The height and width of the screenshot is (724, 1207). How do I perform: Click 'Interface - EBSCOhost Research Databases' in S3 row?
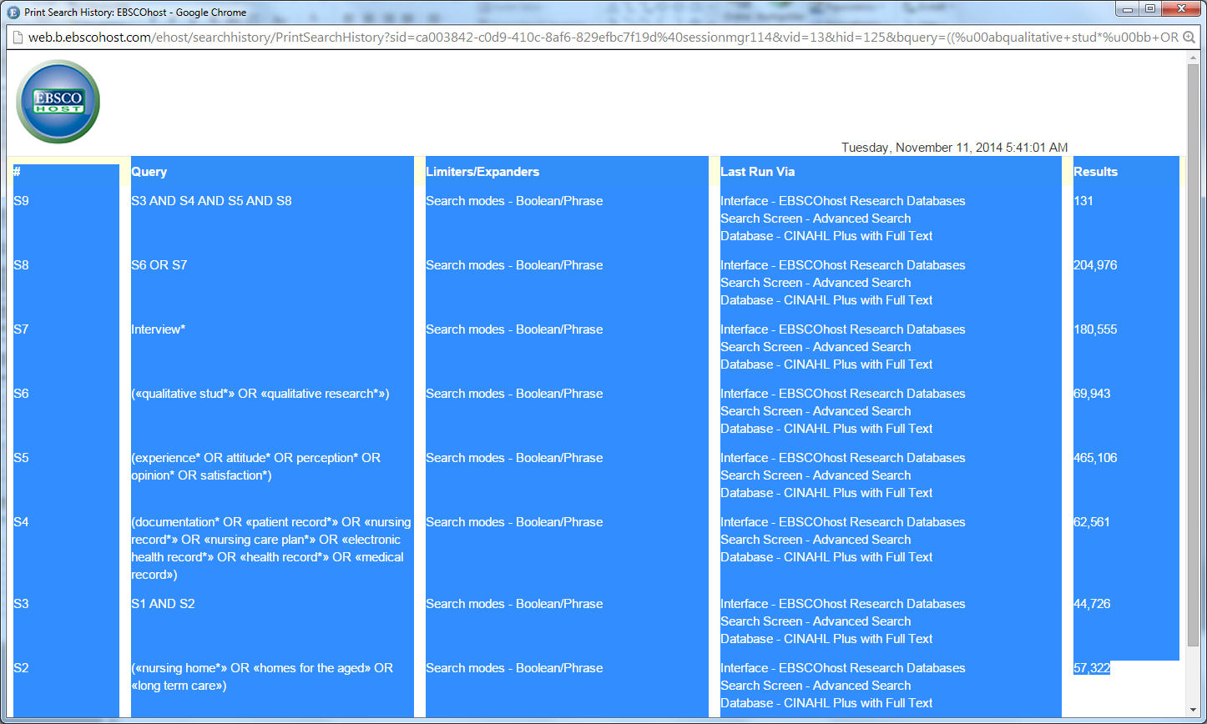(843, 604)
